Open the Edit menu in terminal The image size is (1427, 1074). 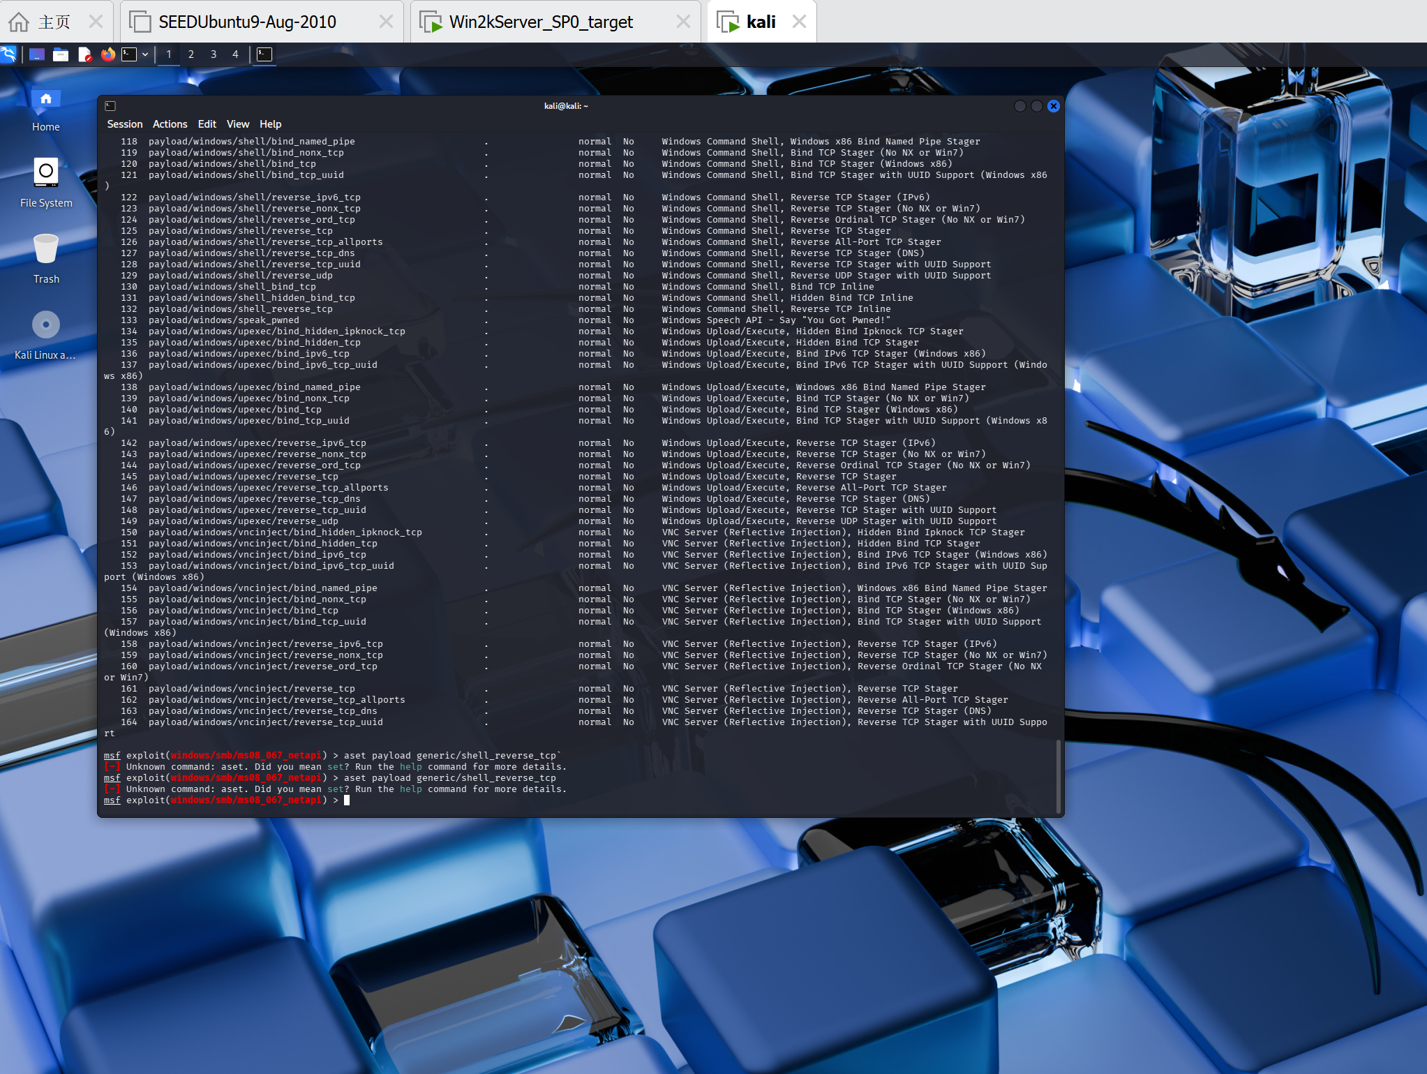pos(207,124)
